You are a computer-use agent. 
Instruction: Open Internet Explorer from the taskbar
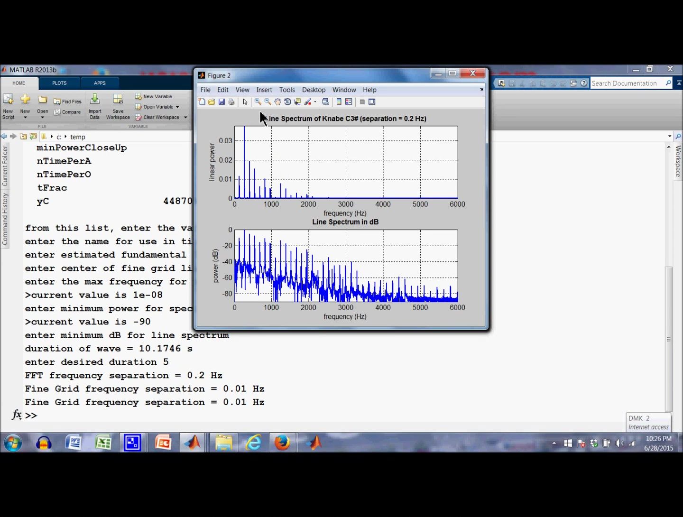click(x=253, y=443)
